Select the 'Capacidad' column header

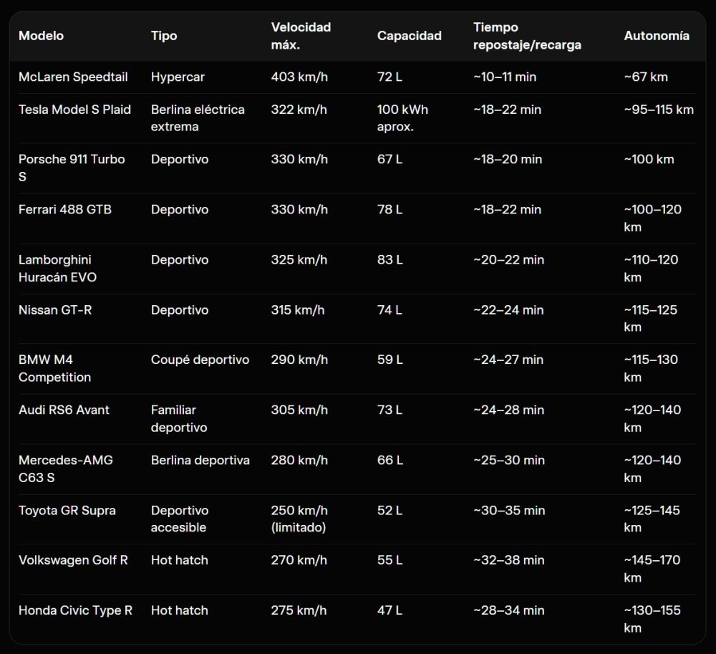[x=409, y=36]
